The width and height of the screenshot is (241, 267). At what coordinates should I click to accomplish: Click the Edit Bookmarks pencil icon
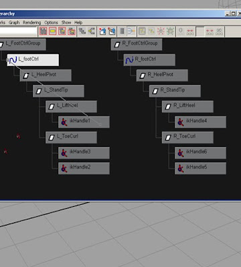coord(112,31)
